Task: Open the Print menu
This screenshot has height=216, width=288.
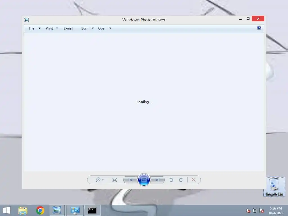Action: 49,28
